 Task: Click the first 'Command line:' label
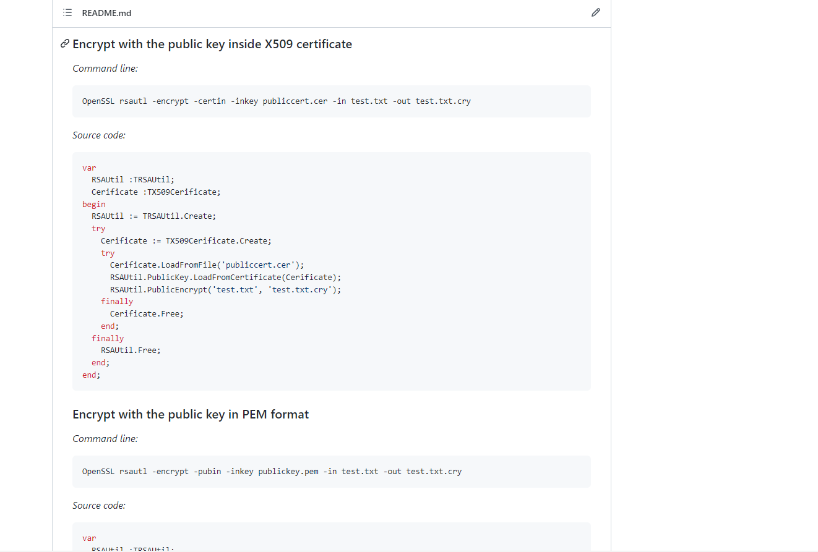tap(105, 69)
